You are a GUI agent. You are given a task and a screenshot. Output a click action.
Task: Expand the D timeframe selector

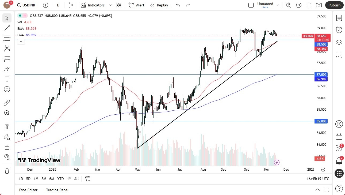click(x=58, y=5)
